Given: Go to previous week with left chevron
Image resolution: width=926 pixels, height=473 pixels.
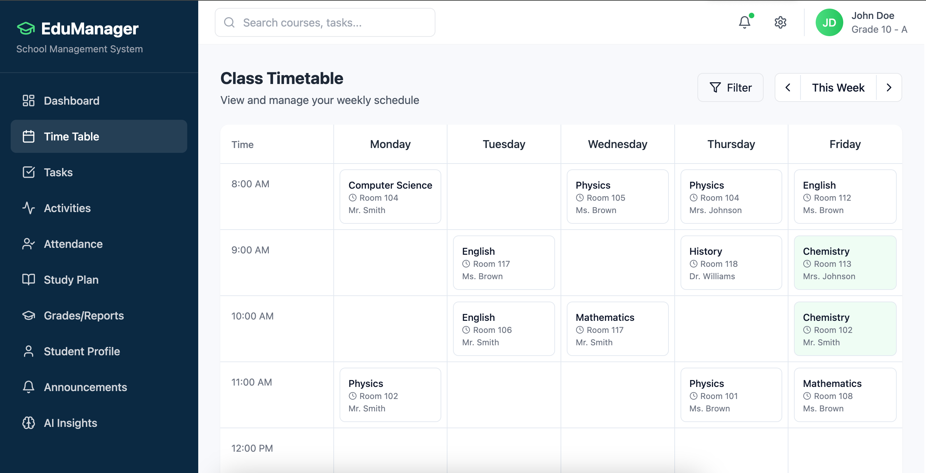Looking at the screenshot, I should [x=788, y=87].
